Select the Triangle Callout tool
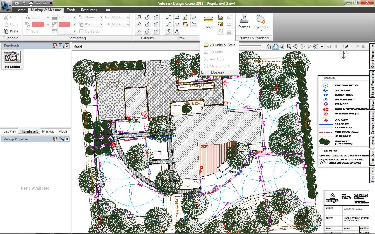Viewport: 375px width, 234px height. (x=139, y=31)
